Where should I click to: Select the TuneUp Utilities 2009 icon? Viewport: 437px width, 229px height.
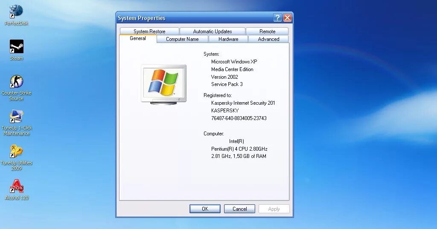(x=17, y=157)
